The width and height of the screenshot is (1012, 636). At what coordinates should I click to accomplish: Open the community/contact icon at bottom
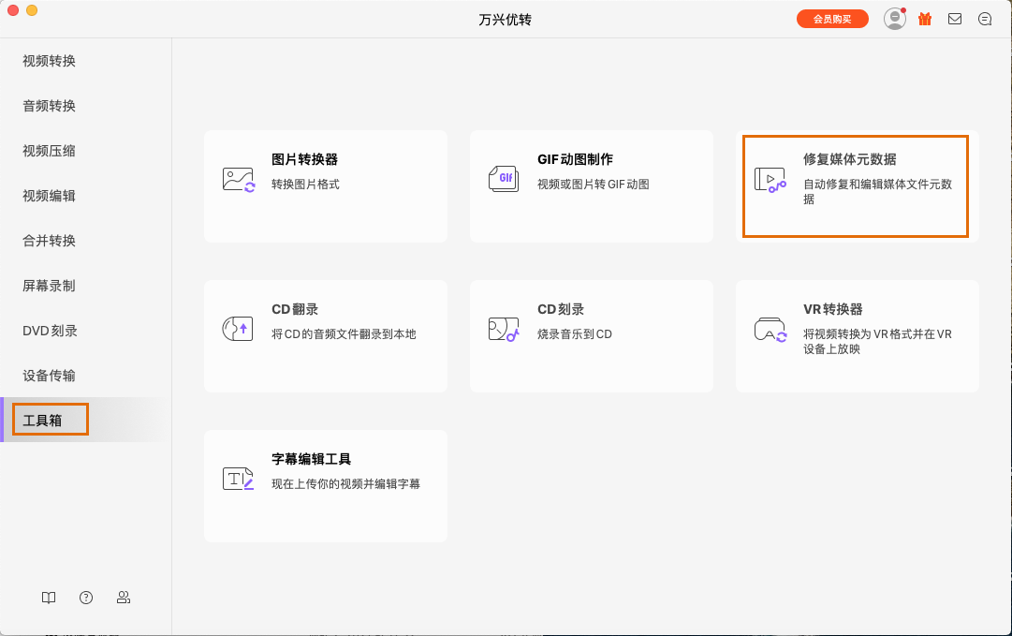pos(123,598)
